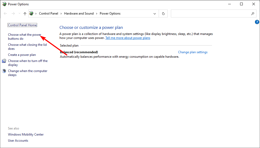Select Hardware and Sound breadcrumb
Viewport: 260px width, 148px height.
click(79, 14)
